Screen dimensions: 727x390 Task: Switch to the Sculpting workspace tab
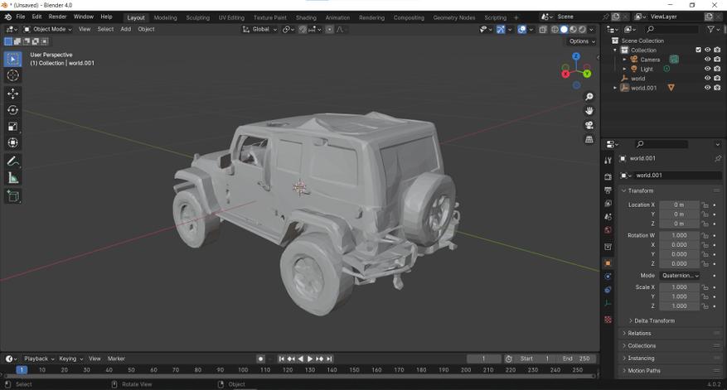pos(197,17)
